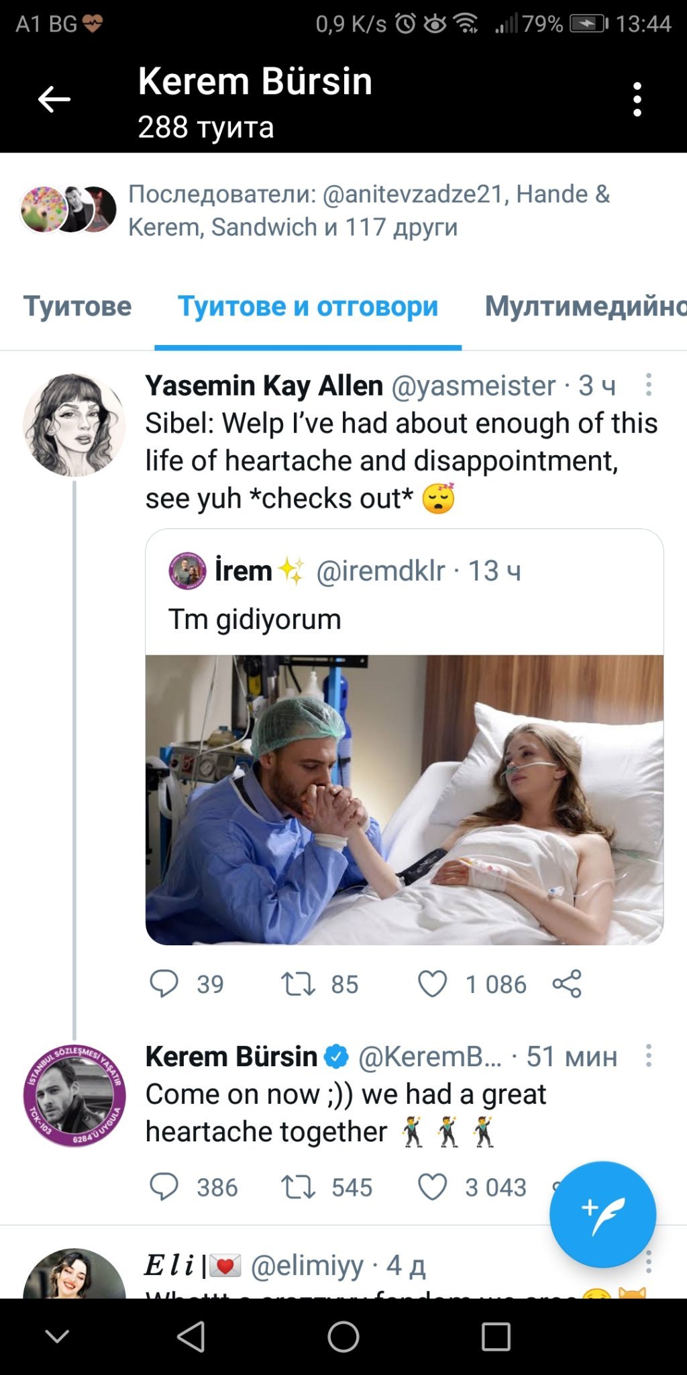Open options menu on Kerem Bürsin's tweet

[648, 1056]
